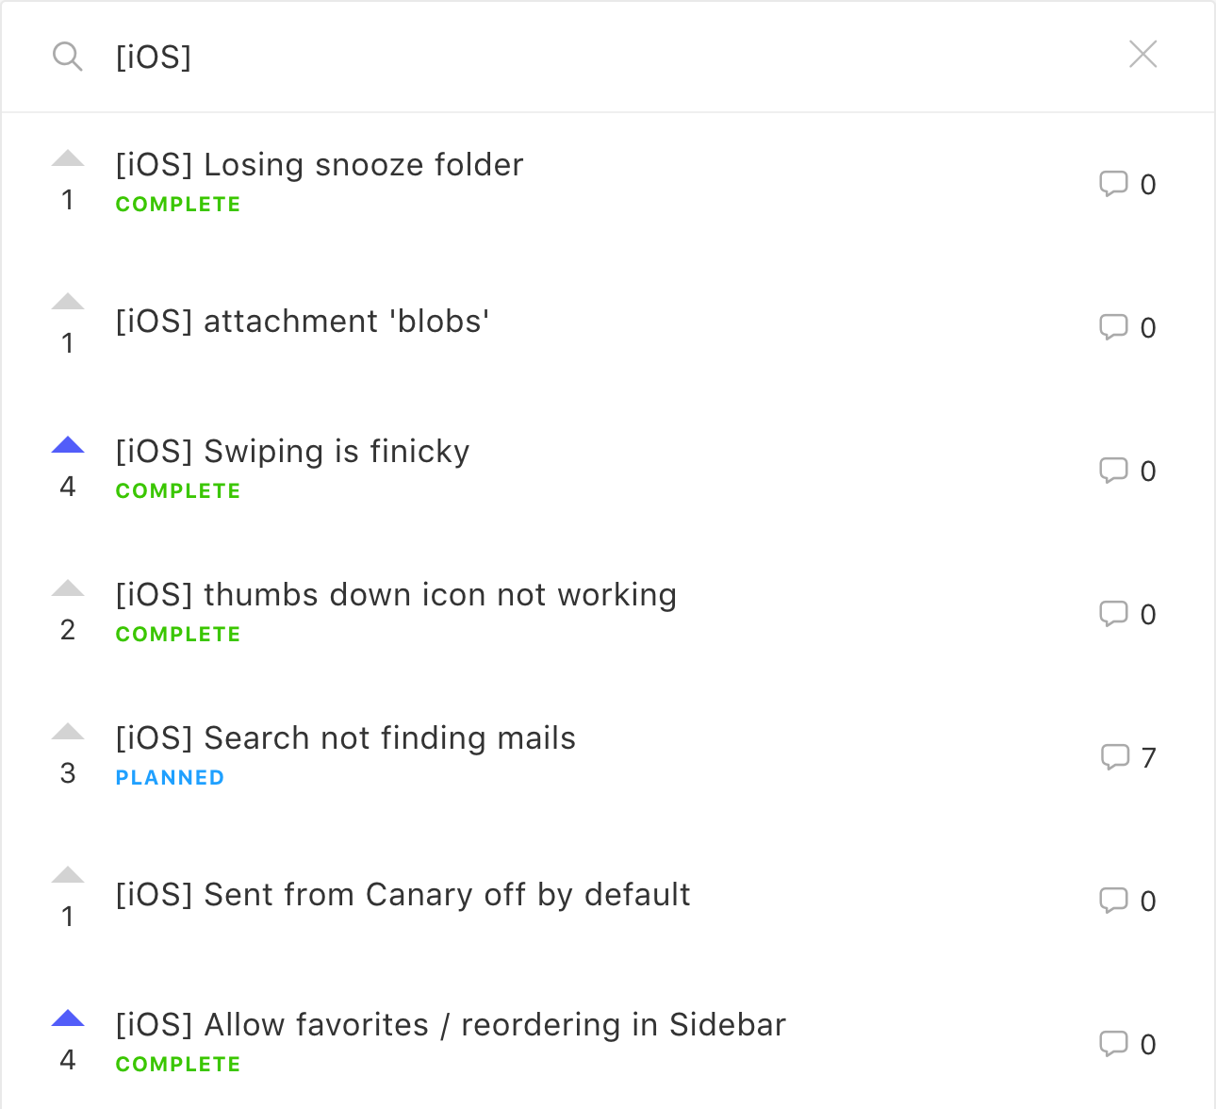
Task: Upvote 'thumbs down icon not working' post
Action: [x=68, y=588]
